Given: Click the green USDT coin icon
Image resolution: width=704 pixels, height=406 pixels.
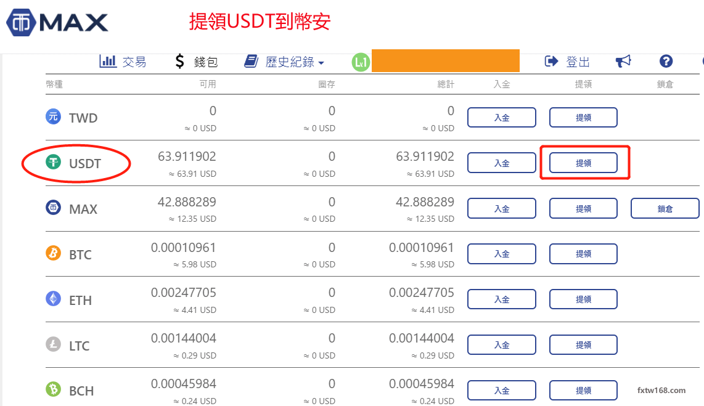Looking at the screenshot, I should 53,163.
